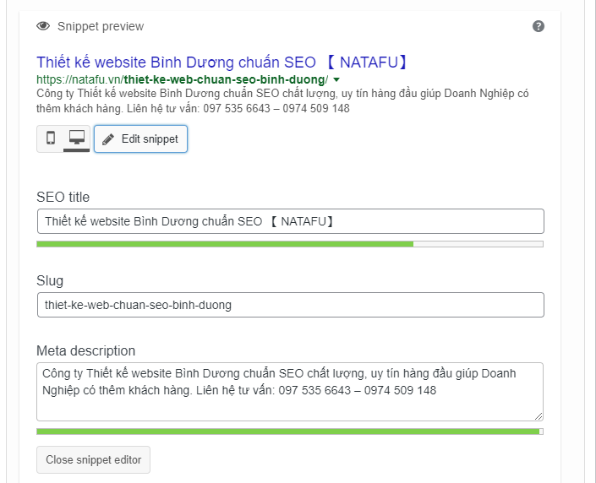Image resolution: width=596 pixels, height=483 pixels.
Task: Switch to mobile preview mode
Action: (x=51, y=138)
